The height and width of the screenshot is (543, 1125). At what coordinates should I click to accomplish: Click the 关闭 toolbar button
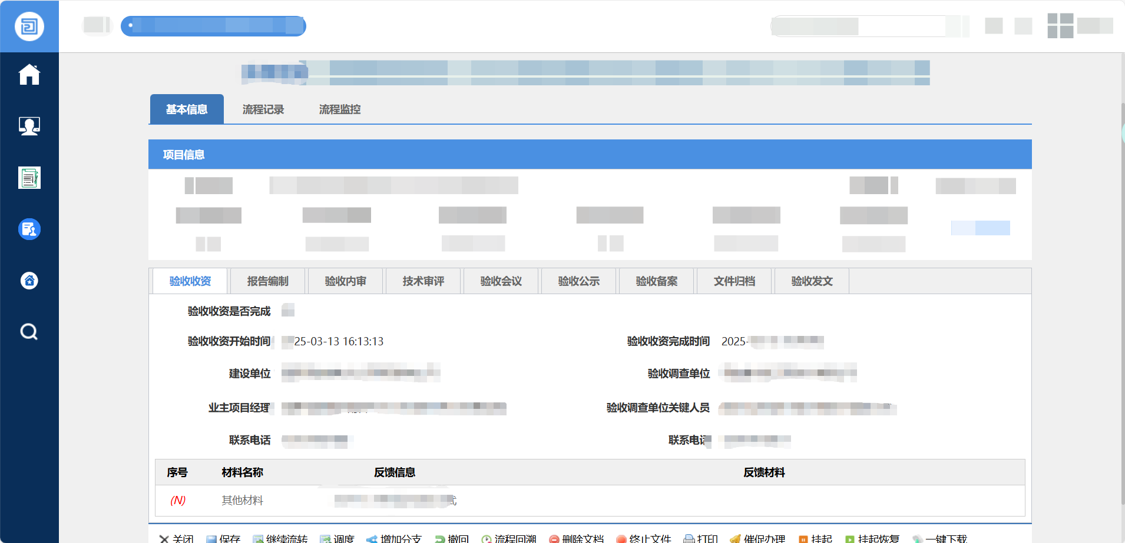pyautogui.click(x=177, y=538)
